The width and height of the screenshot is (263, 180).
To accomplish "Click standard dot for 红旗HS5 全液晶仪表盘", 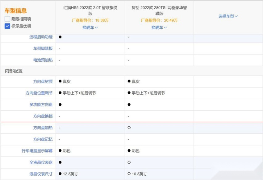I will pos(60,162).
